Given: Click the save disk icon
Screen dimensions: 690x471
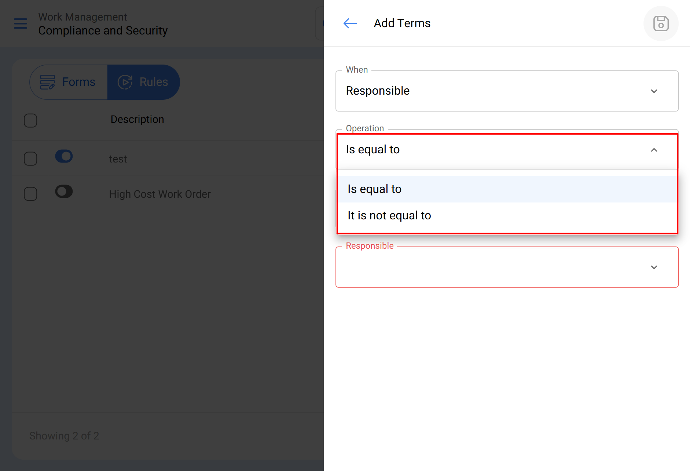Looking at the screenshot, I should click(x=661, y=23).
